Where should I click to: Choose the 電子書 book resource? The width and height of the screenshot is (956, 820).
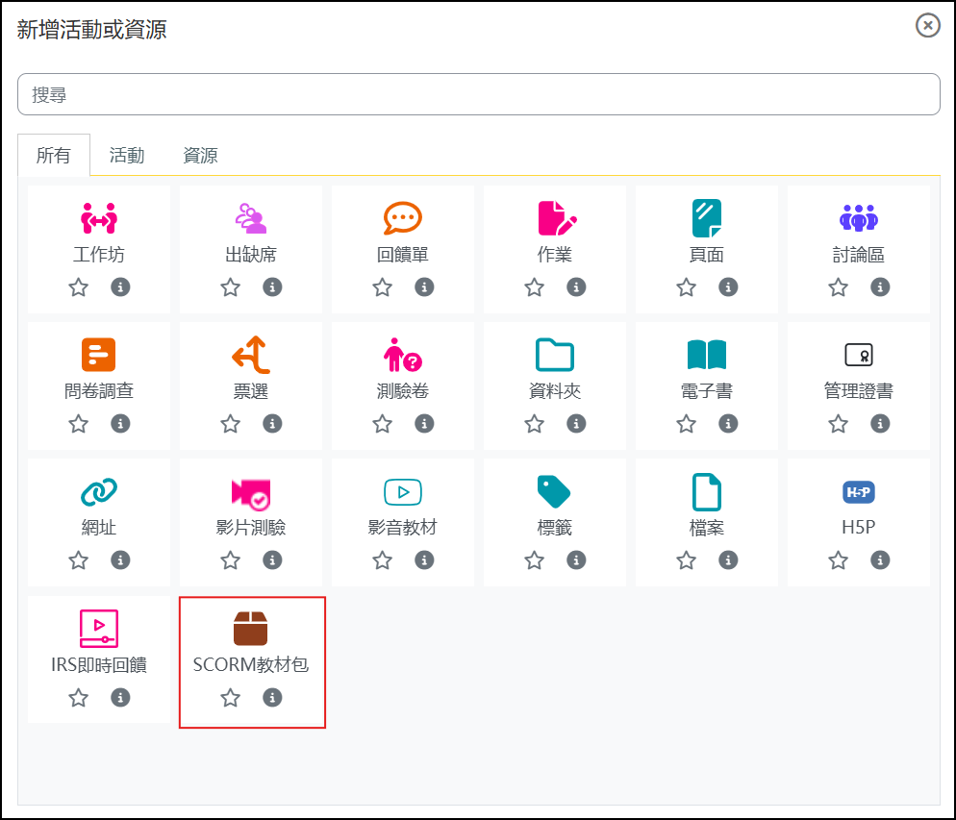707,355
